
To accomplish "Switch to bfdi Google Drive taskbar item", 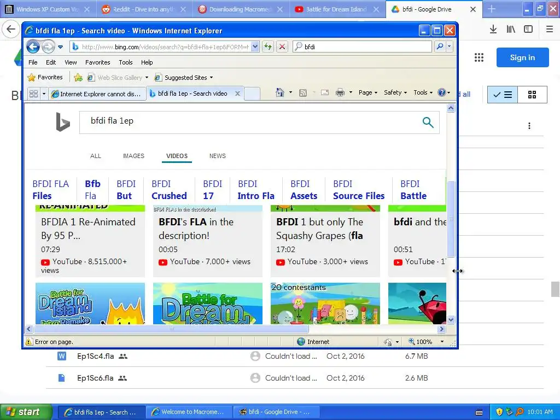I will coord(276,412).
